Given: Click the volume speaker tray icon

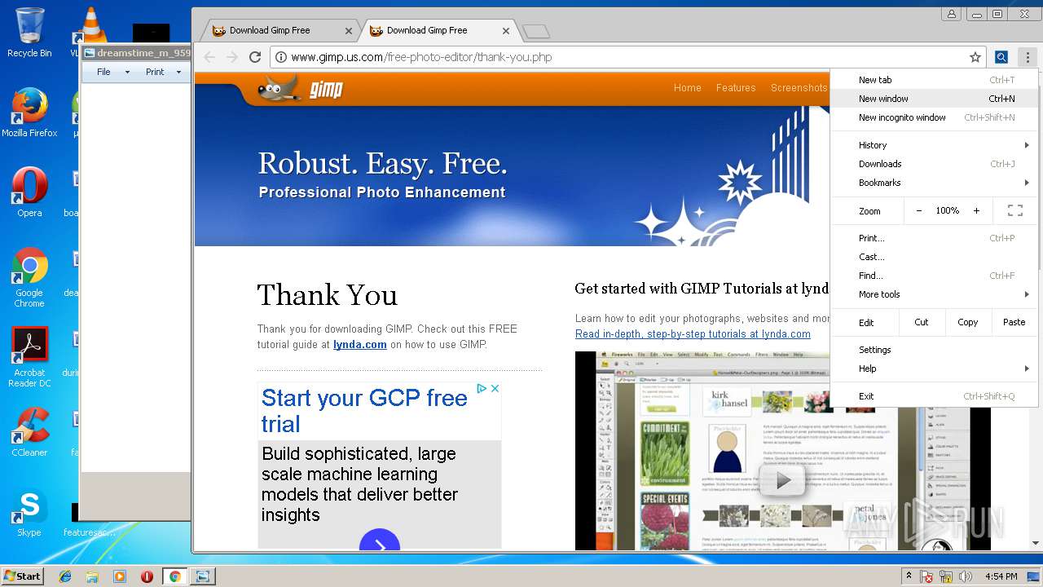Looking at the screenshot, I should pos(965,576).
